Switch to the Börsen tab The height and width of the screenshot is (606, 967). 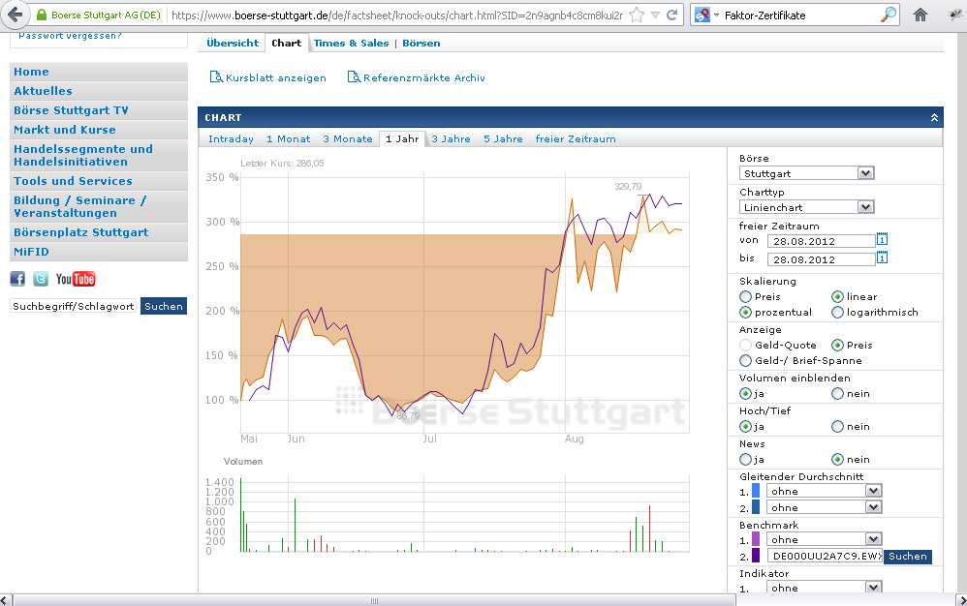click(x=421, y=44)
